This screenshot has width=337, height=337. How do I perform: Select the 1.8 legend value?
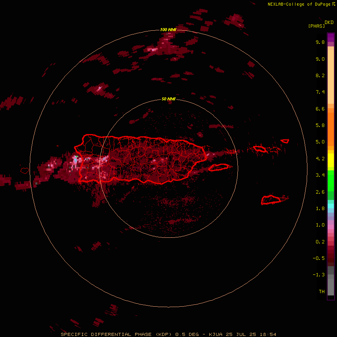[x=320, y=209]
